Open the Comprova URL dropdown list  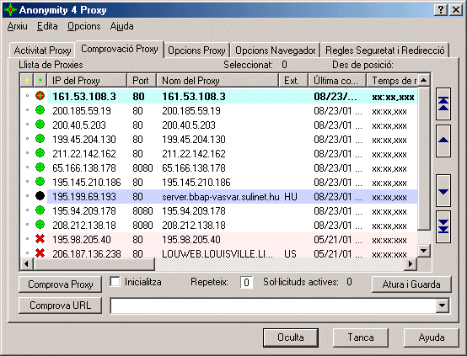click(x=443, y=306)
